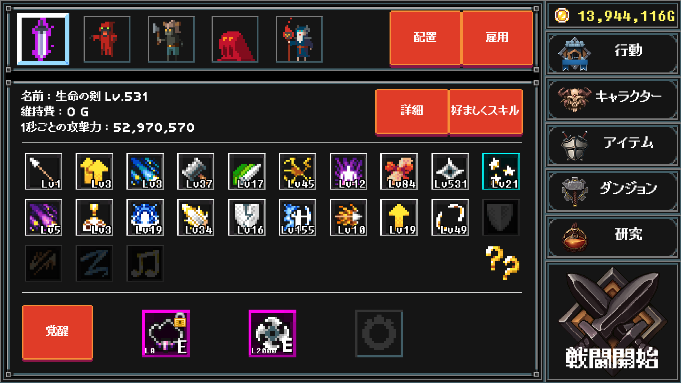Select the purple sword character portrait
The image size is (681, 383).
[x=43, y=39]
